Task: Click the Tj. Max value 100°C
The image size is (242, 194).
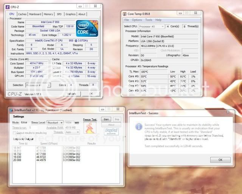Action: [154, 72]
